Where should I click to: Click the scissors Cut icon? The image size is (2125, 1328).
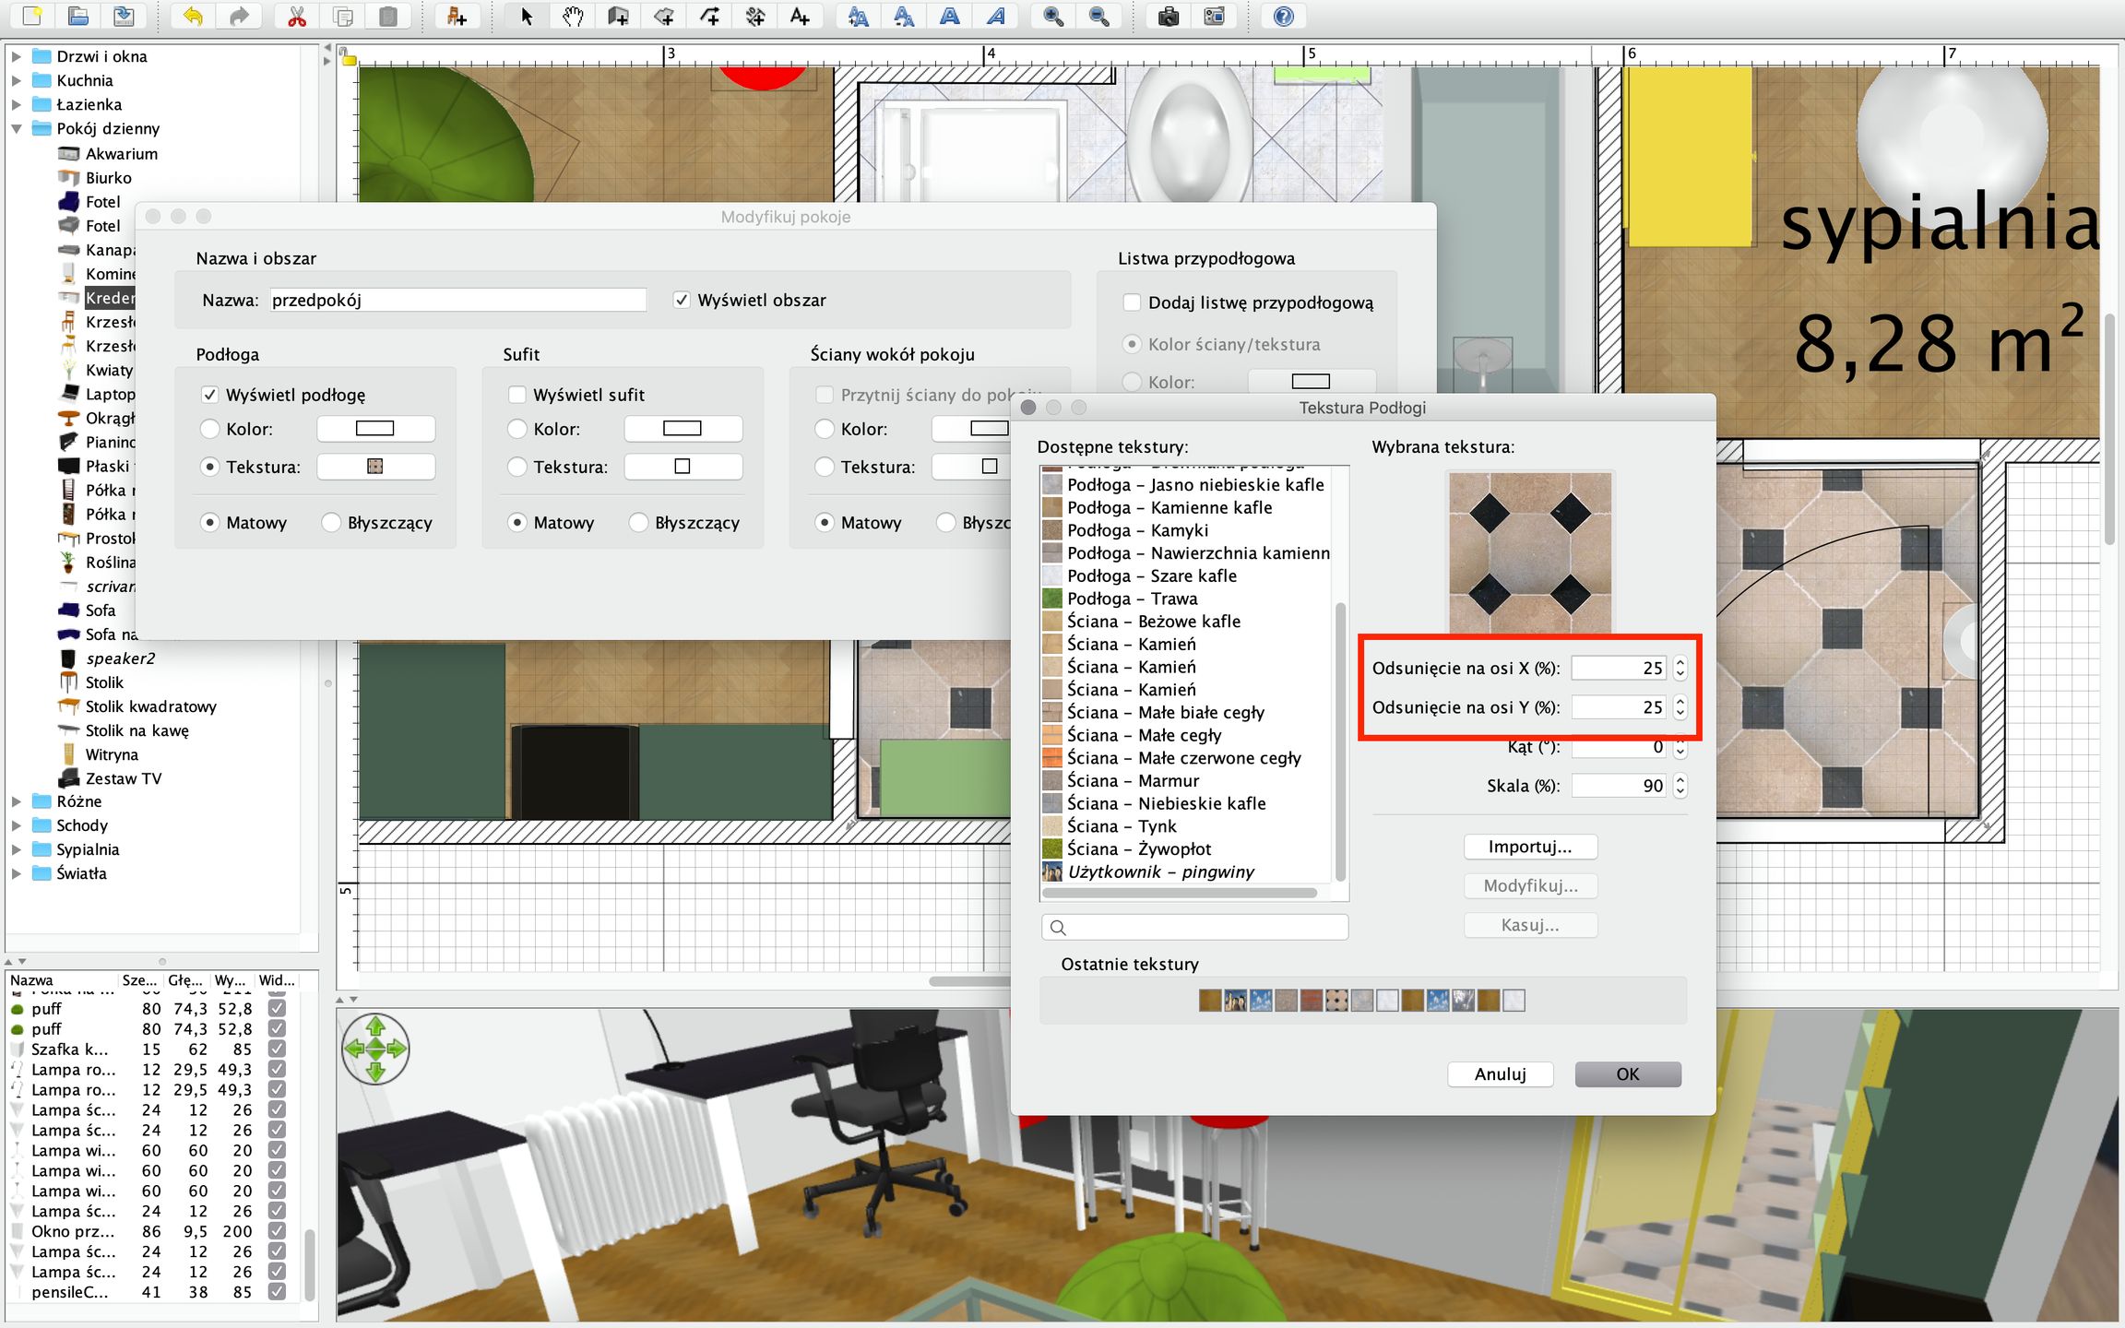(x=296, y=17)
